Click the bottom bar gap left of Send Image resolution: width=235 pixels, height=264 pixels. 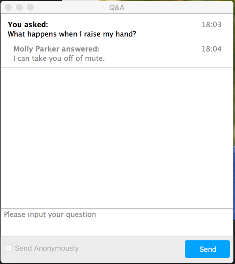(x=132, y=249)
